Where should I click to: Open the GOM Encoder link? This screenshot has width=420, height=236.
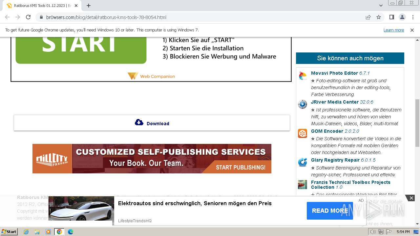coord(327,131)
